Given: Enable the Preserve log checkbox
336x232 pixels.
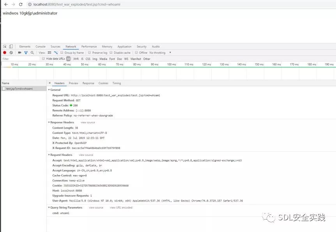Looking at the screenshot, I should 89,53.
